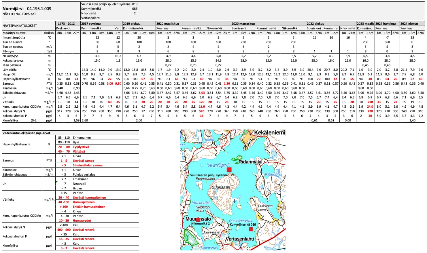
Task: Click the 'Erinomainen' classification cell
Action: (82, 138)
